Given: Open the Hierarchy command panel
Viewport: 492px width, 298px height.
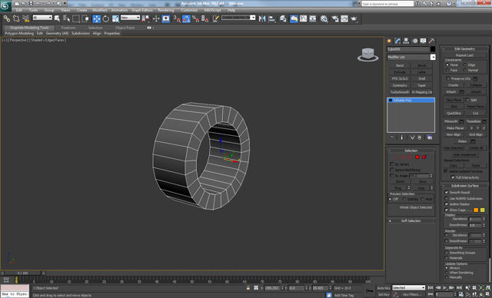Looking at the screenshot, I should (406, 41).
